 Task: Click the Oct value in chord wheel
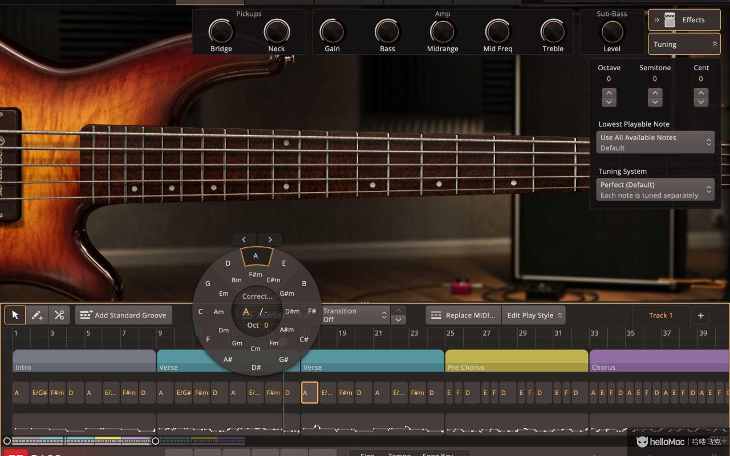(x=266, y=325)
